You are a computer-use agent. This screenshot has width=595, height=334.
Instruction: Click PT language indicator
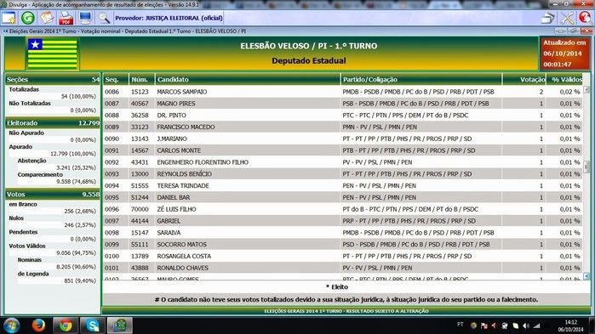pos(461,325)
